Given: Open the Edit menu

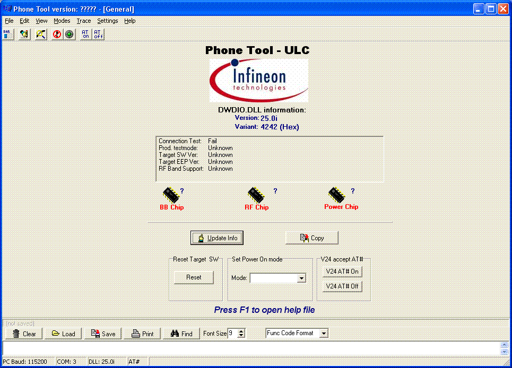Looking at the screenshot, I should [x=24, y=21].
